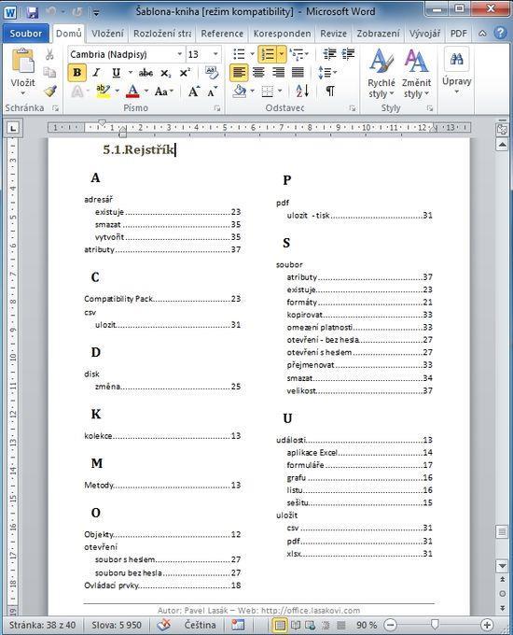Click the Decrease Indent icon
Screen dimensions: 513x635
[x=330, y=54]
